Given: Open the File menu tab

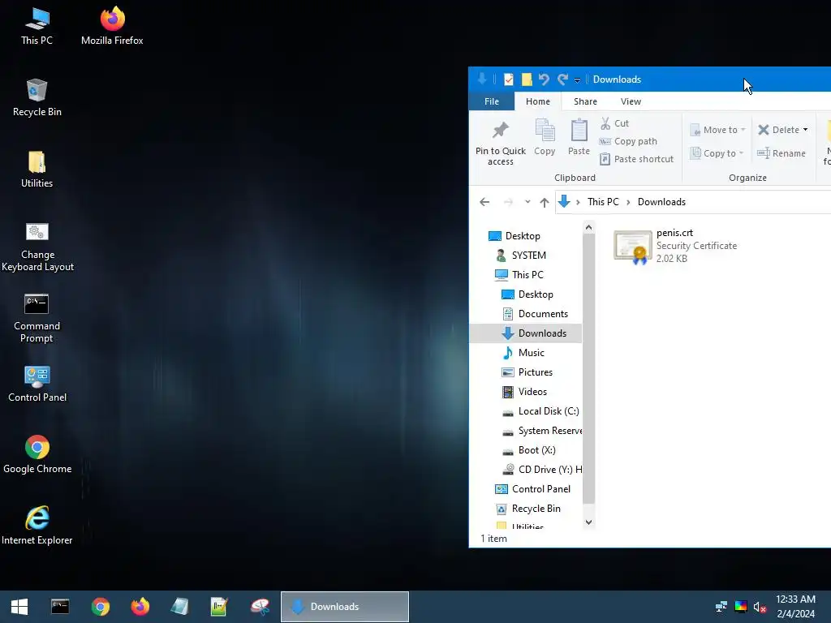Looking at the screenshot, I should coord(491,101).
